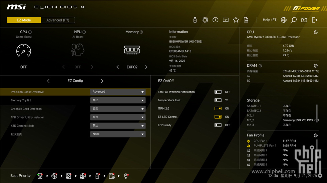
Task: Open the Memory Try It! dropdown
Action: (118, 100)
